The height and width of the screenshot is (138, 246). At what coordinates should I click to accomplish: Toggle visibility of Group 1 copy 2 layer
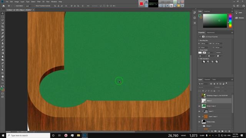coord(199,106)
